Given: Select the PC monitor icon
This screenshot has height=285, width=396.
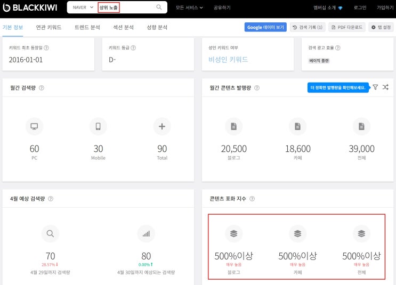Looking at the screenshot, I should (34, 126).
